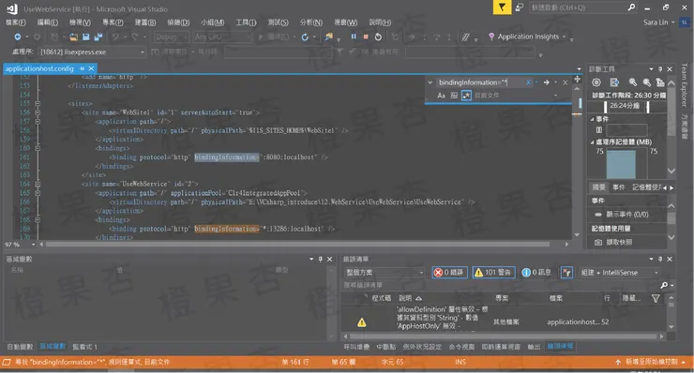Switch to the Watch 1 (監看式 1) tab
The width and height of the screenshot is (694, 373).
pos(84,347)
